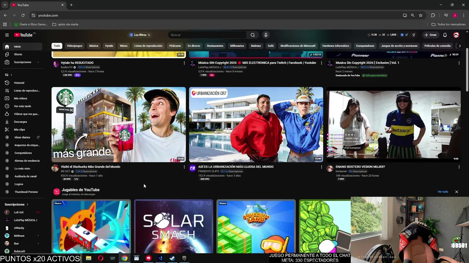Click Ver todo for Jugables
469x263 pixels.
(443, 192)
